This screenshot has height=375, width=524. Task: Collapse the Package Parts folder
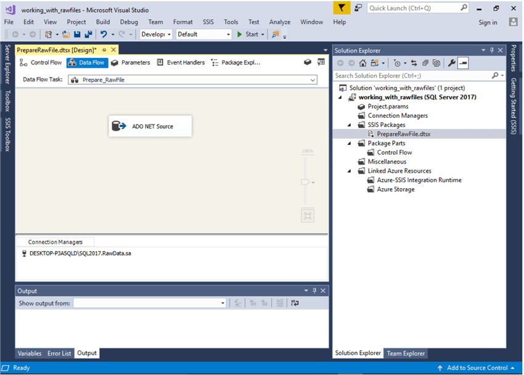point(349,143)
